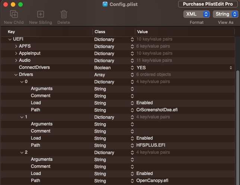Open class stepper for Drivers Array
Viewport: 240px width, 185px height.
(x=132, y=75)
